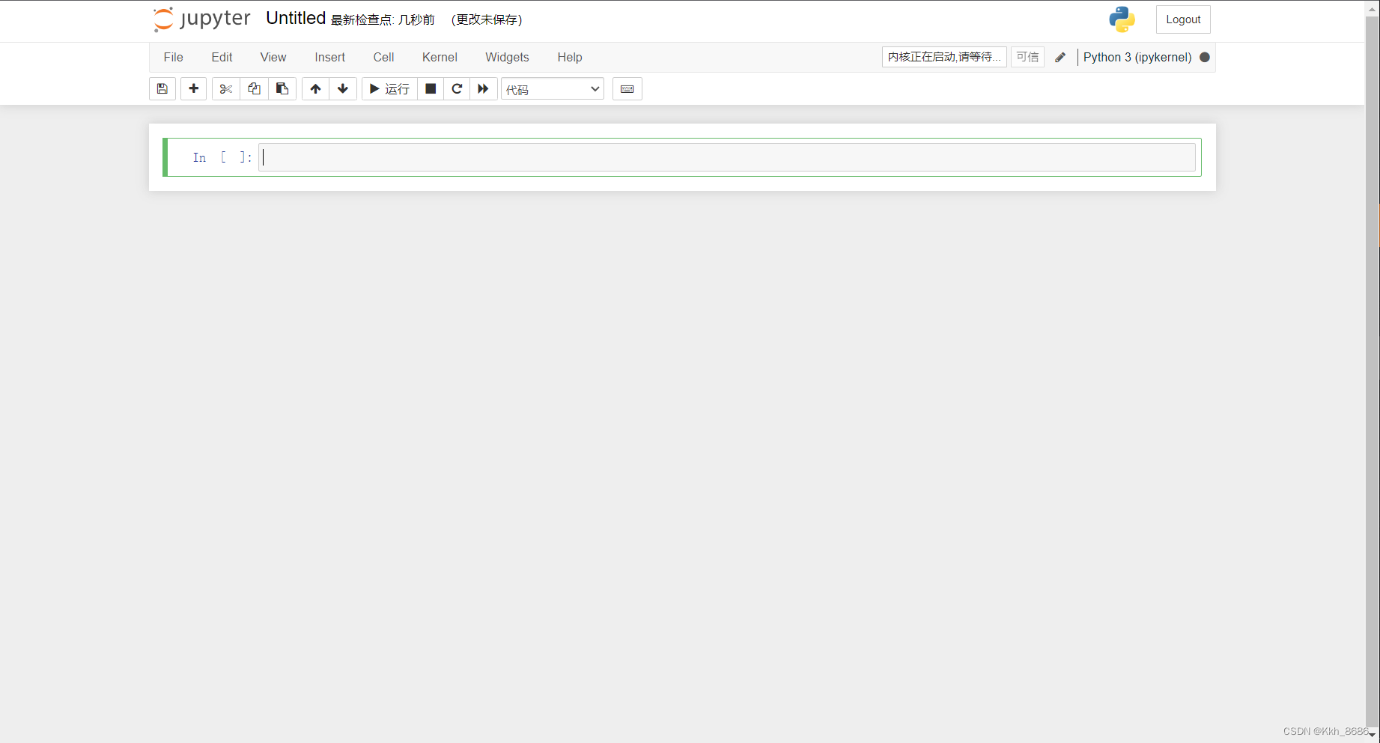The width and height of the screenshot is (1380, 743).
Task: Open the command palette keyboard icon
Action: pos(627,89)
